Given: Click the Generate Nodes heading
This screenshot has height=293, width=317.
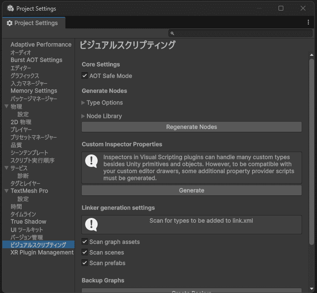Looking at the screenshot, I should pos(104,91).
